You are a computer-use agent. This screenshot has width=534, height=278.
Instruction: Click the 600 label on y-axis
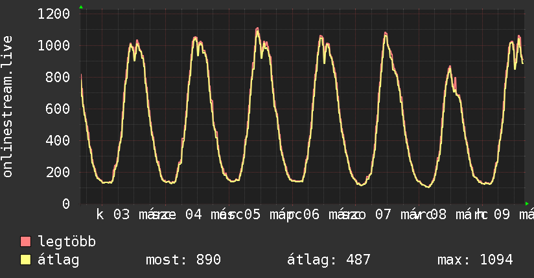click(58, 109)
